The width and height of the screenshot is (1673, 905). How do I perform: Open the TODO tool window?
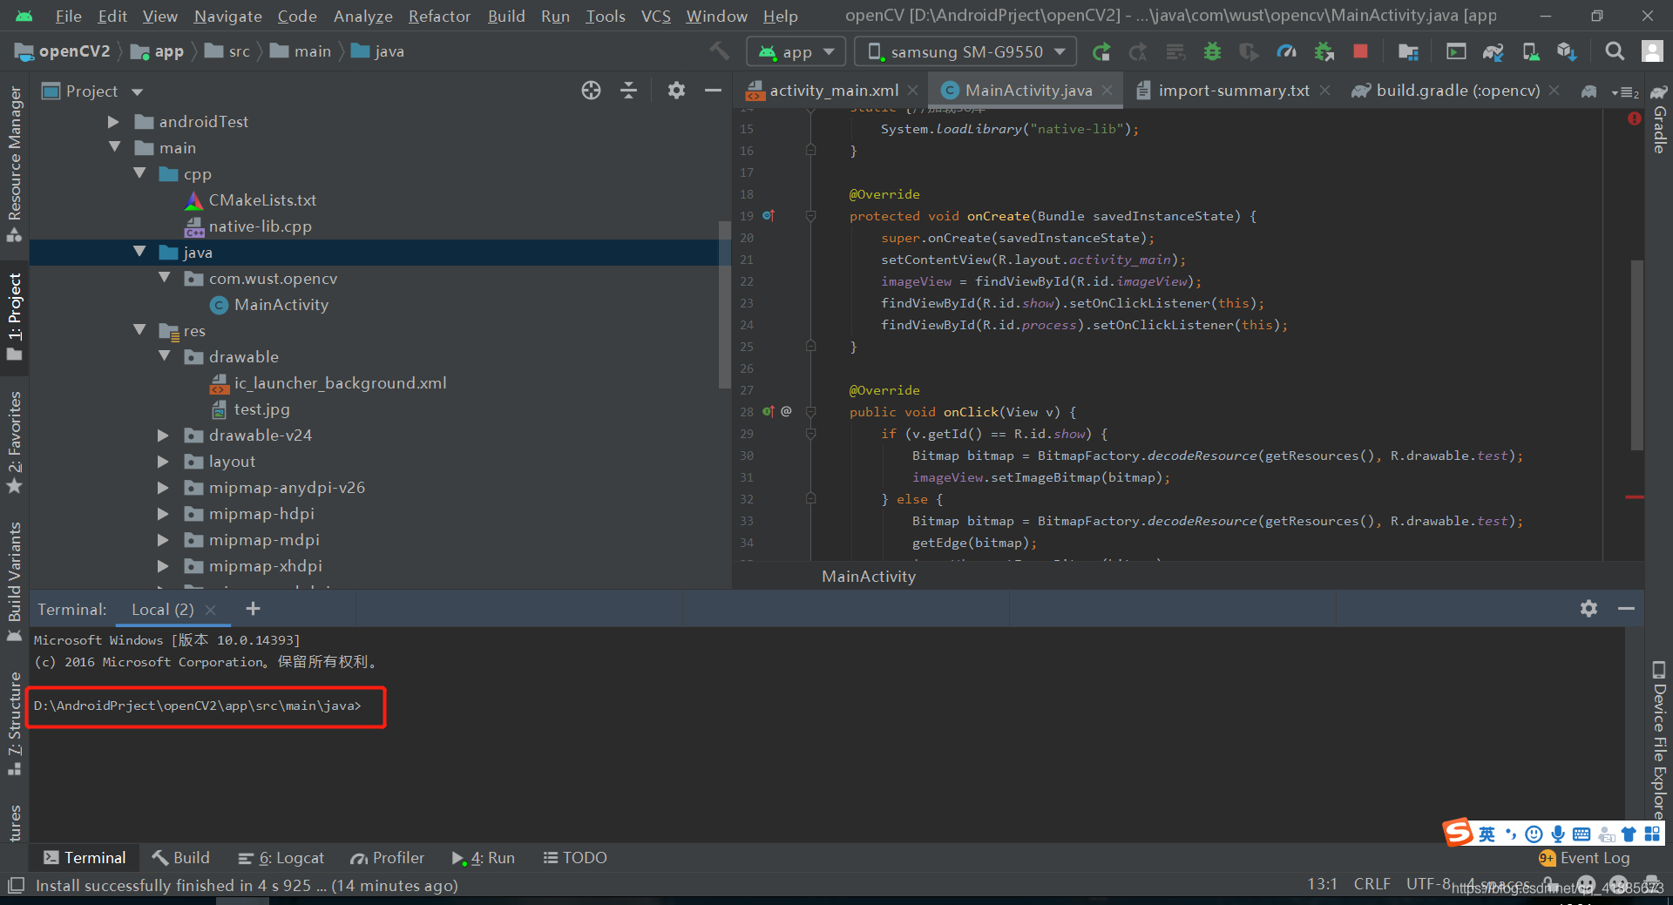(x=575, y=858)
